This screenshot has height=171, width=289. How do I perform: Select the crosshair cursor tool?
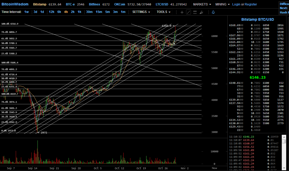click(x=182, y=12)
